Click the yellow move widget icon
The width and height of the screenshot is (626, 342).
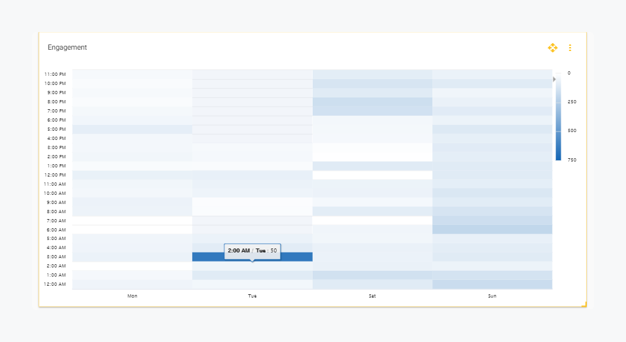coord(552,48)
